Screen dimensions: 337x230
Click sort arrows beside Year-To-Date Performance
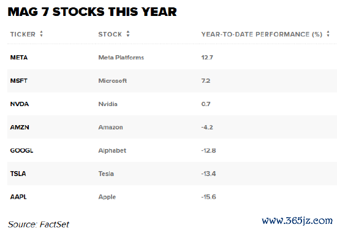point(328,34)
